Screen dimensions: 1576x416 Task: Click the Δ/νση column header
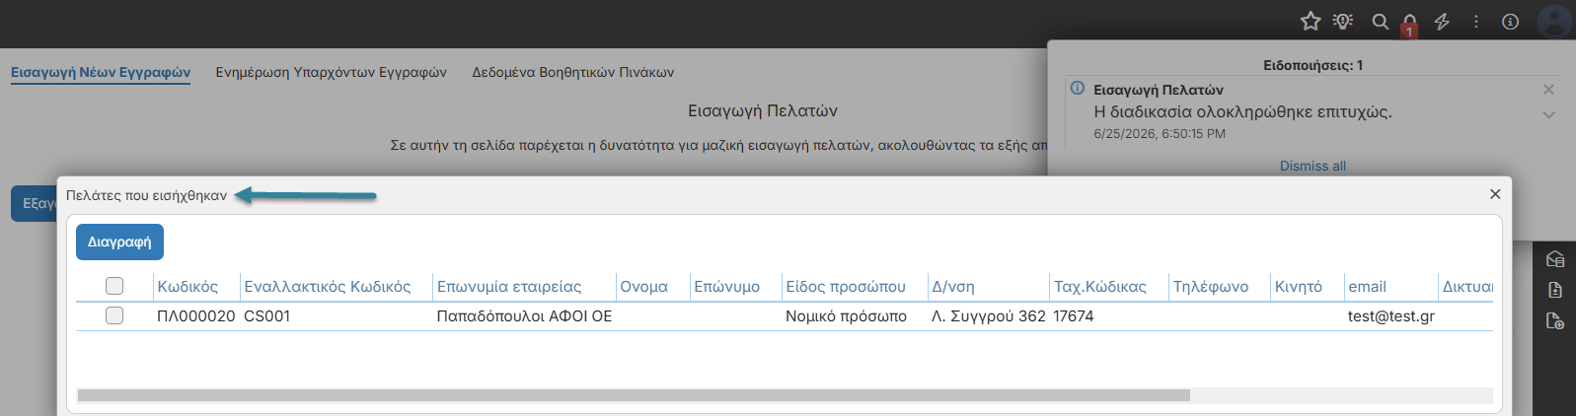pos(953,287)
